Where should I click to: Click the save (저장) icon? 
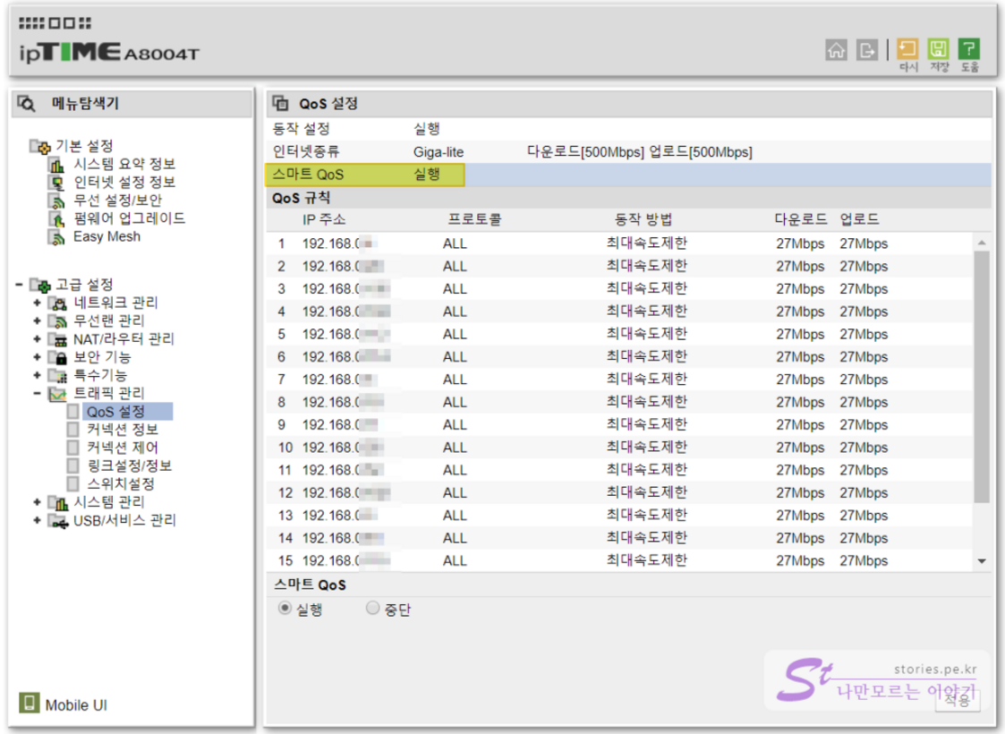[938, 49]
